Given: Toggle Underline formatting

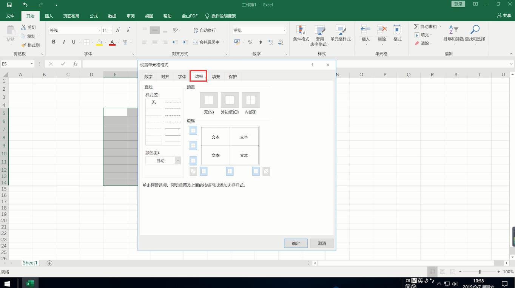Looking at the screenshot, I should pyautogui.click(x=73, y=42).
